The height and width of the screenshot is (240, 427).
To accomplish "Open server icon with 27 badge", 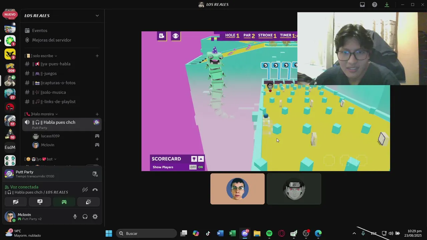I will coord(10,94).
